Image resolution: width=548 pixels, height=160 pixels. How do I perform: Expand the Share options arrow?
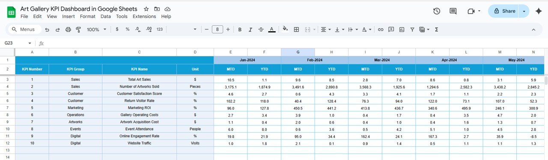(x=524, y=11)
